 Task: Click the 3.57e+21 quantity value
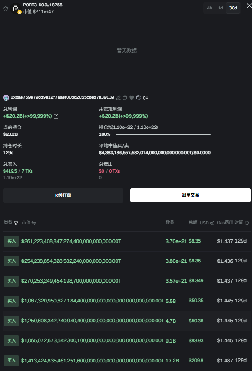click(x=176, y=281)
